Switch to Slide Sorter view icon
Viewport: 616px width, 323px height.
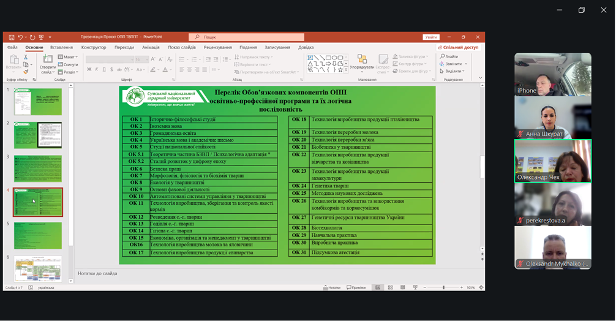(389, 287)
